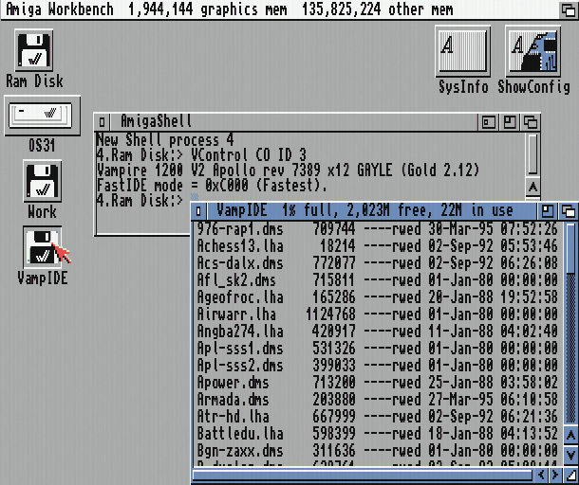The width and height of the screenshot is (579, 485).
Task: Click VampIDE scroll down arrow
Action: click(x=570, y=454)
